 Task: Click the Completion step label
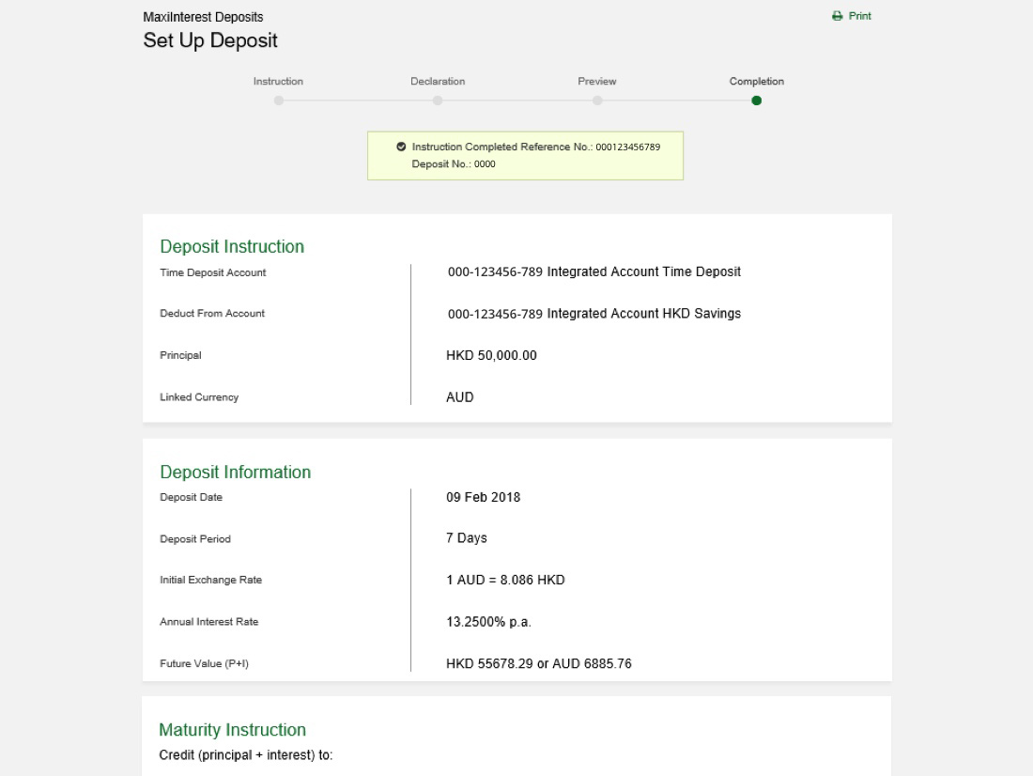click(756, 82)
